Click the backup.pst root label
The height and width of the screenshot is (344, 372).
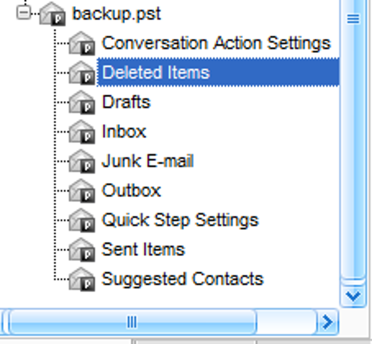click(x=117, y=14)
